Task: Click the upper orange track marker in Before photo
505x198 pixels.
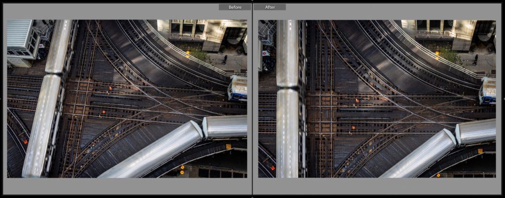Action: point(110,88)
